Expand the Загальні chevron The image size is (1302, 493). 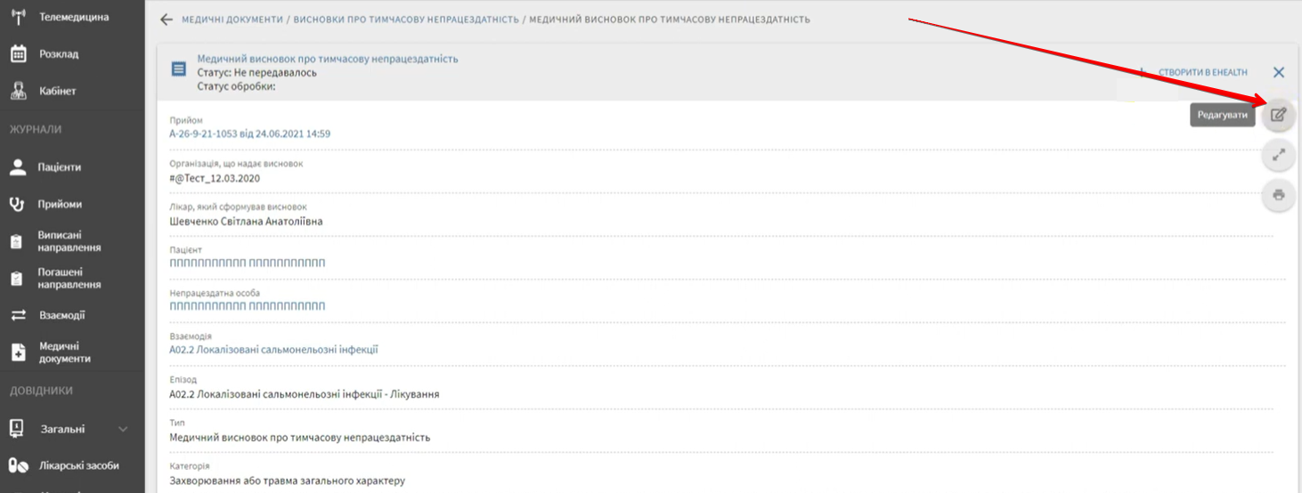[x=123, y=429]
